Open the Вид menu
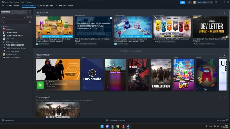Viewport: 230px width, 129px height. pyautogui.click(x=11, y=2)
